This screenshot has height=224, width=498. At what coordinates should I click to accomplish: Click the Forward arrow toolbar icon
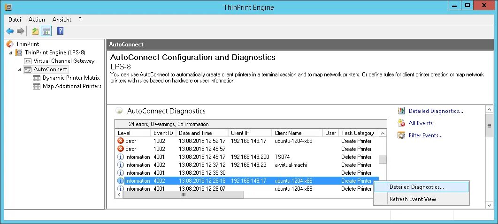(21, 31)
